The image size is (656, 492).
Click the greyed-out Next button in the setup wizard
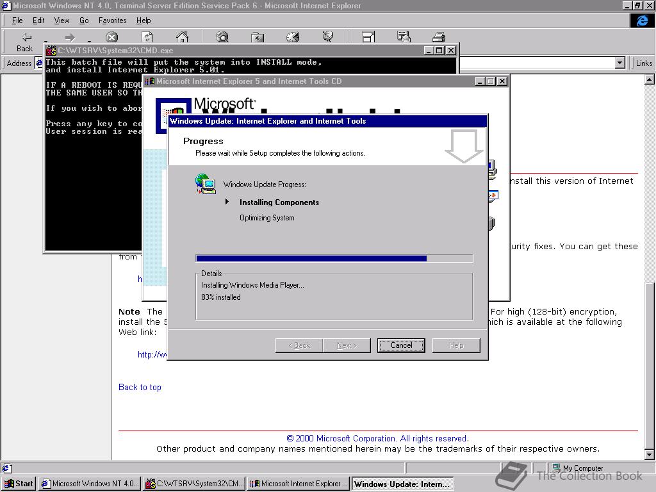coord(347,345)
